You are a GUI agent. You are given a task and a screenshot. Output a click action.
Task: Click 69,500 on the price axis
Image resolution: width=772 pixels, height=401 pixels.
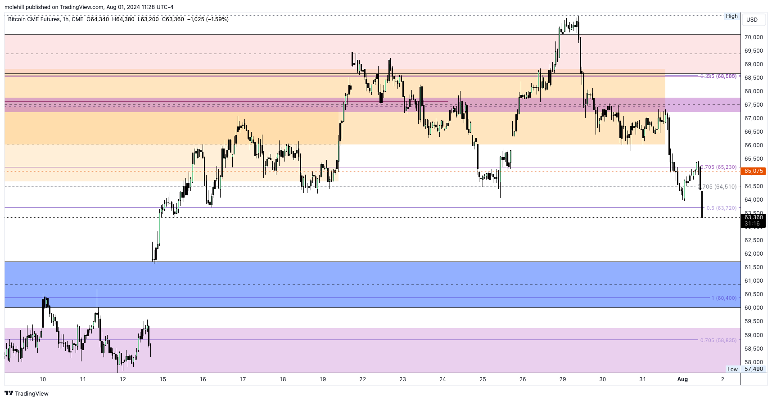754,51
